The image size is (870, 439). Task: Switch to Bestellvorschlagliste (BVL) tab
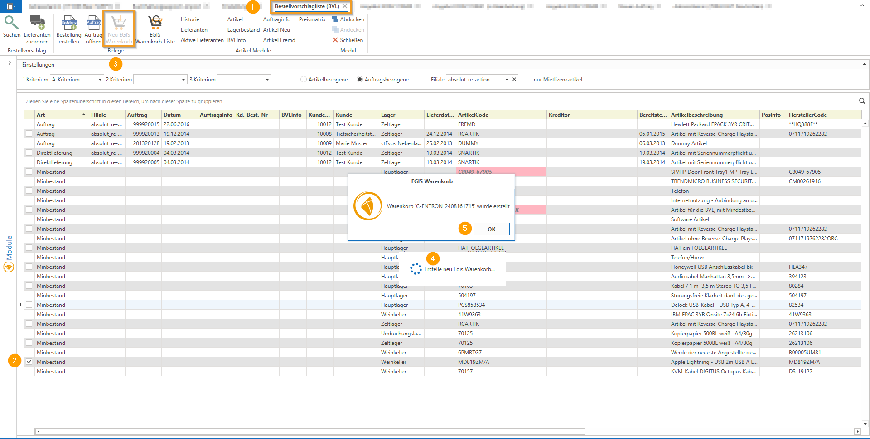tap(307, 6)
